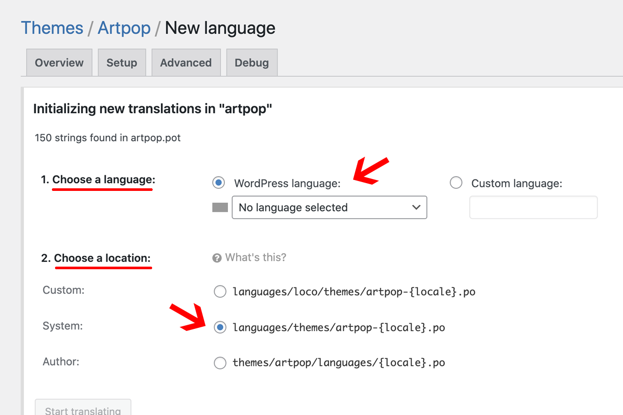Switch to the Debug tab

click(252, 63)
